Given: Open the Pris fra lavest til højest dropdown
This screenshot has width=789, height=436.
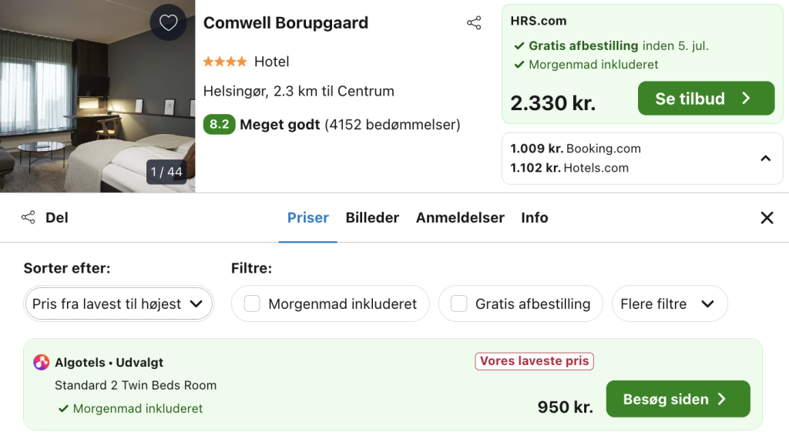Looking at the screenshot, I should [x=118, y=304].
